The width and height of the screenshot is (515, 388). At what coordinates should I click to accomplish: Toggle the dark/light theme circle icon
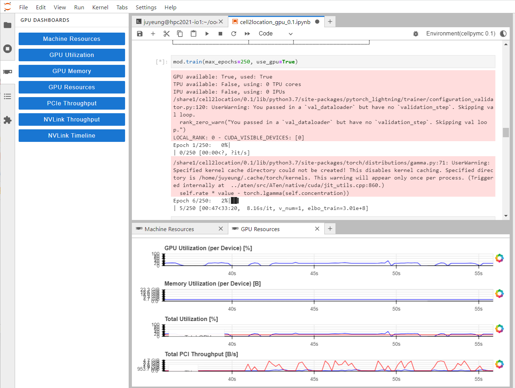click(x=503, y=33)
